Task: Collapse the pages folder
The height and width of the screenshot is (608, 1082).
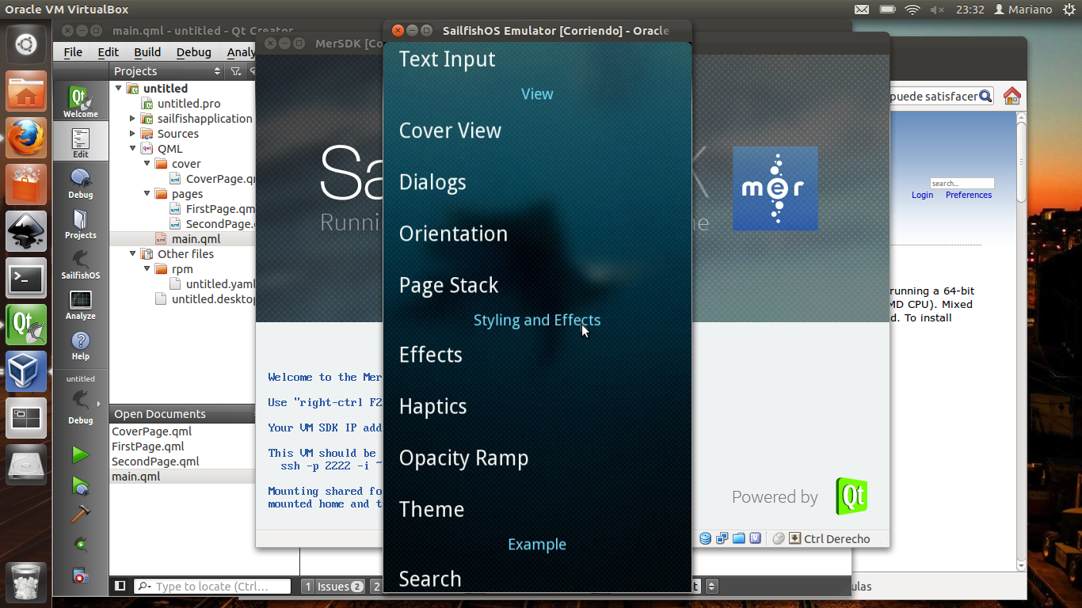Action: (x=147, y=194)
